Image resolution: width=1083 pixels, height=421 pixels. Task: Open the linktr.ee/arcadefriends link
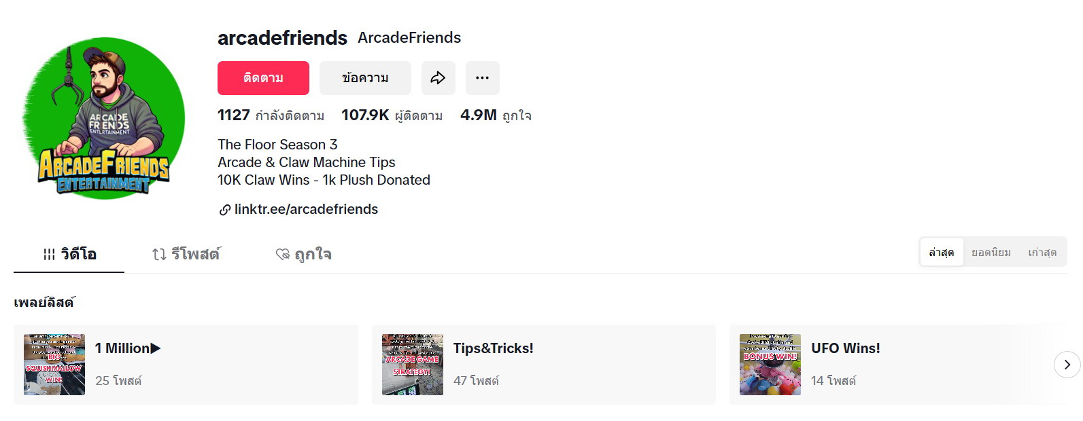click(306, 210)
